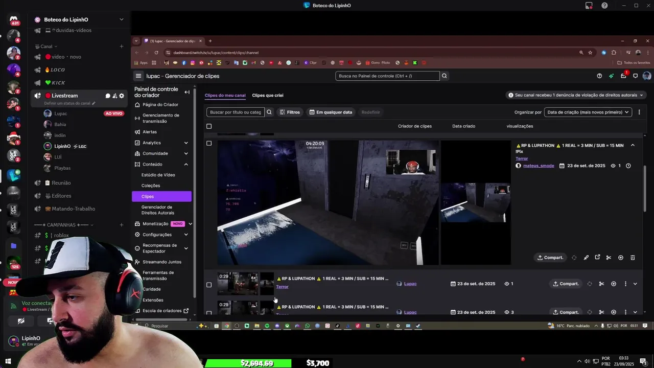Collapse the expanded clip details chevron
654x368 pixels.
pos(633,146)
